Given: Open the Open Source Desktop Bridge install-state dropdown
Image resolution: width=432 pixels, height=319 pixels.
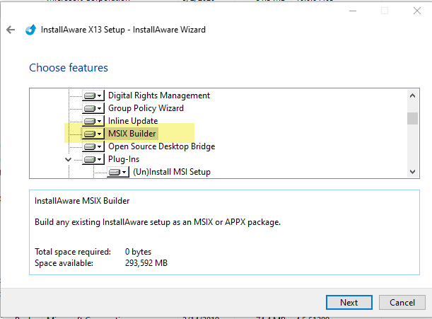Looking at the screenshot, I should click(93, 146).
